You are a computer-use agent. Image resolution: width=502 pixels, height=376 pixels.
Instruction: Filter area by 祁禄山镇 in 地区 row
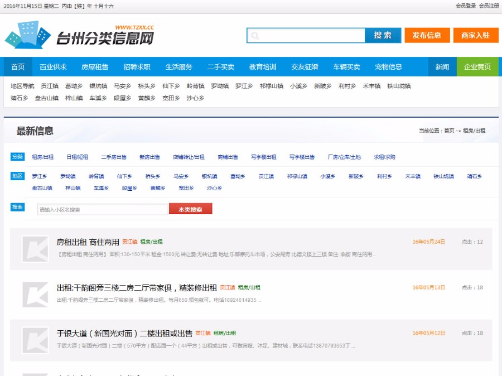tap(297, 176)
